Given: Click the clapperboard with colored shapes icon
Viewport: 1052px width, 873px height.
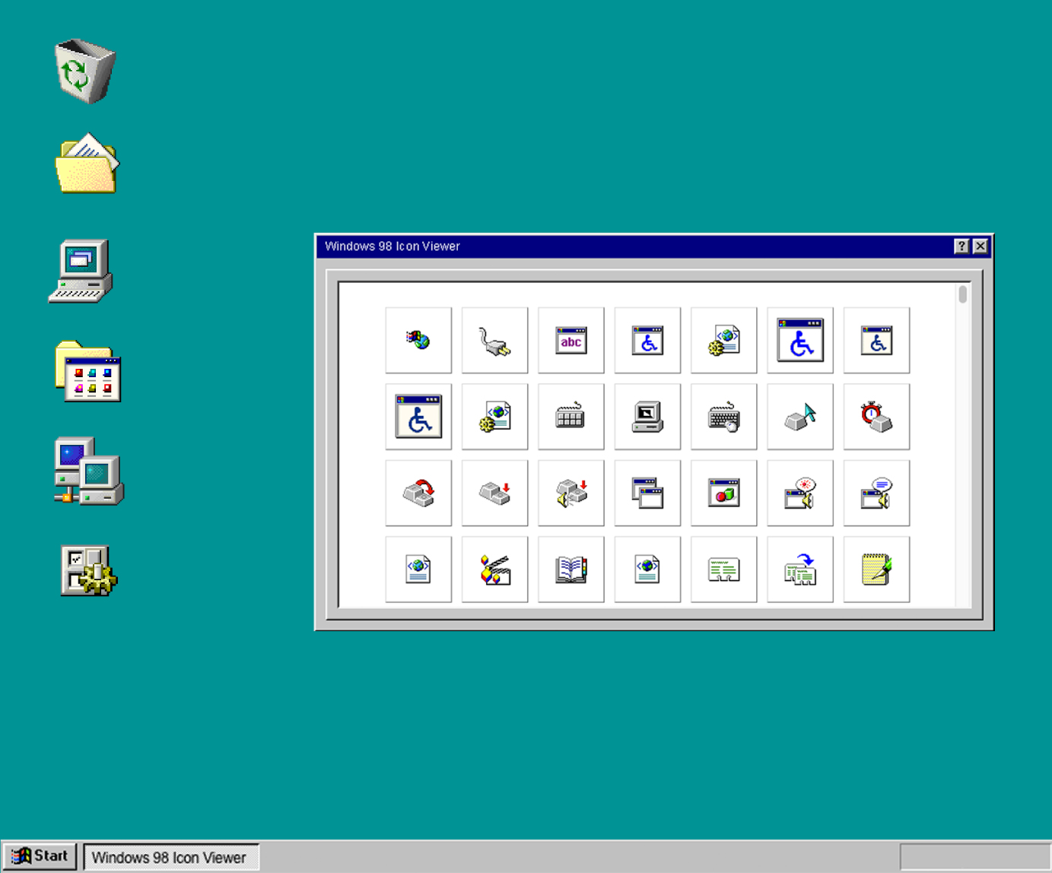Looking at the screenshot, I should pos(494,570).
